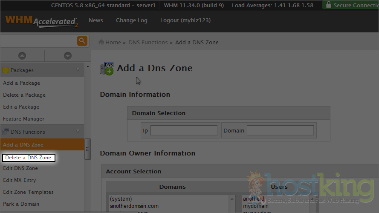
Task: Open the Change Log menu item
Action: coord(131,20)
